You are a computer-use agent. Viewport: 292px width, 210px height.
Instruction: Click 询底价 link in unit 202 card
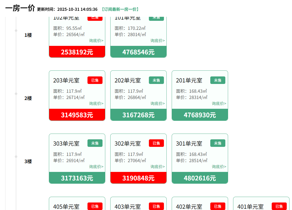pyautogui.click(x=157, y=103)
